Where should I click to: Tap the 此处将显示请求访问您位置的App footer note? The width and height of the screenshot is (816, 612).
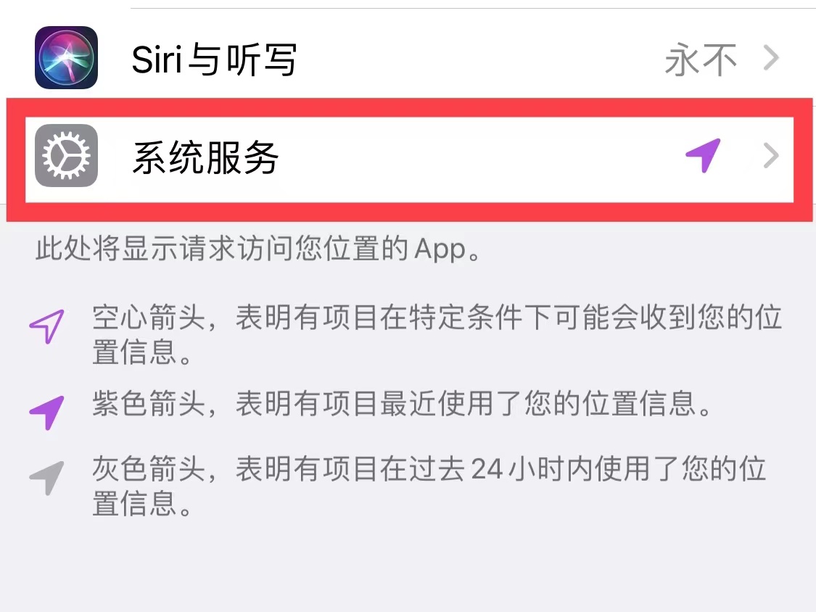[259, 248]
